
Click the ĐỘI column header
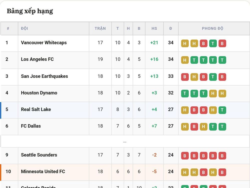(x=24, y=28)
